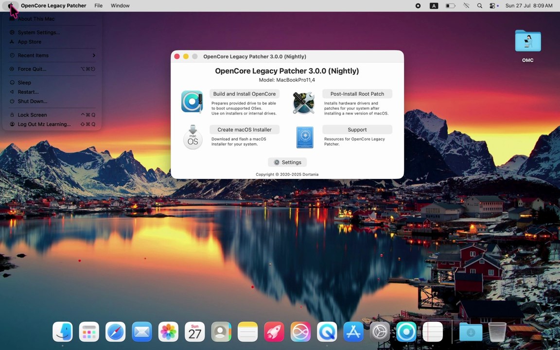Click the Build and Install OpenCore disk icon
Image resolution: width=560 pixels, height=350 pixels.
[192, 102]
